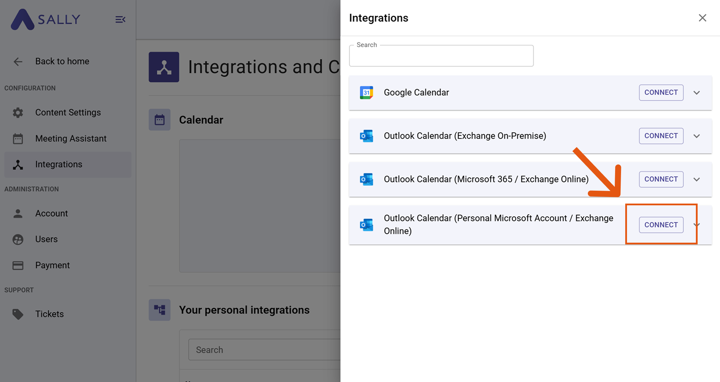Collapse the sidebar menu icon
720x382 pixels.
pyautogui.click(x=120, y=20)
